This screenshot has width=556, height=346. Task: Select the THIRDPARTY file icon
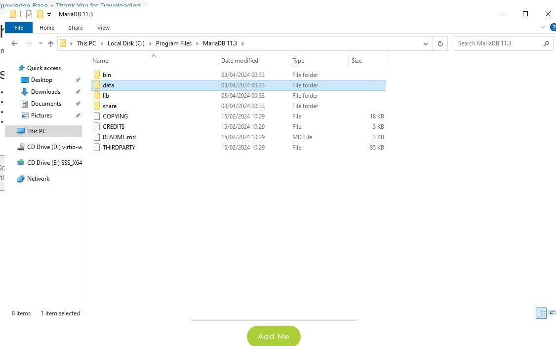97,147
